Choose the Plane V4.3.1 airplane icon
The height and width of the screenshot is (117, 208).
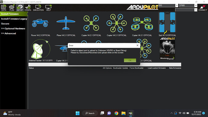(x=66, y=23)
